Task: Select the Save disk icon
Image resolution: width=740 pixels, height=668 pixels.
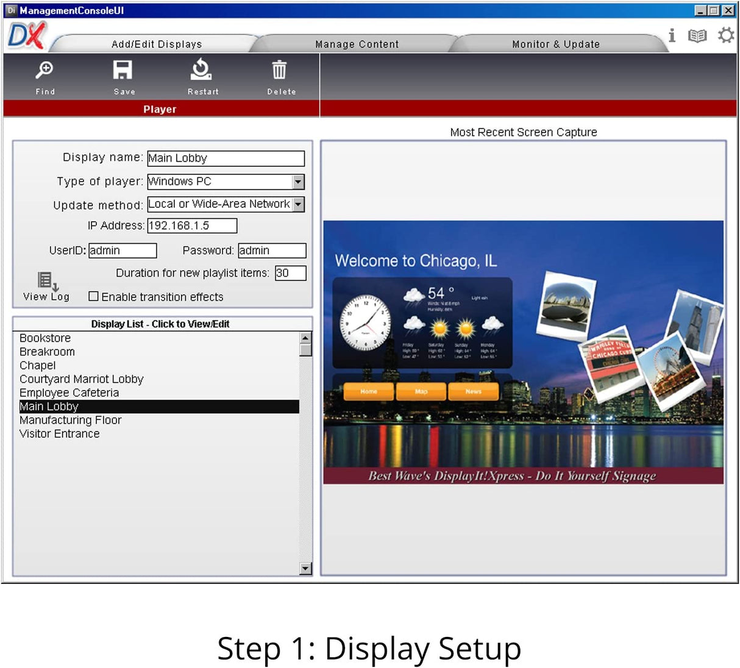Action: [124, 71]
